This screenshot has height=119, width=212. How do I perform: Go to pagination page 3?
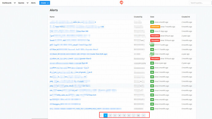pyautogui.click(x=115, y=116)
